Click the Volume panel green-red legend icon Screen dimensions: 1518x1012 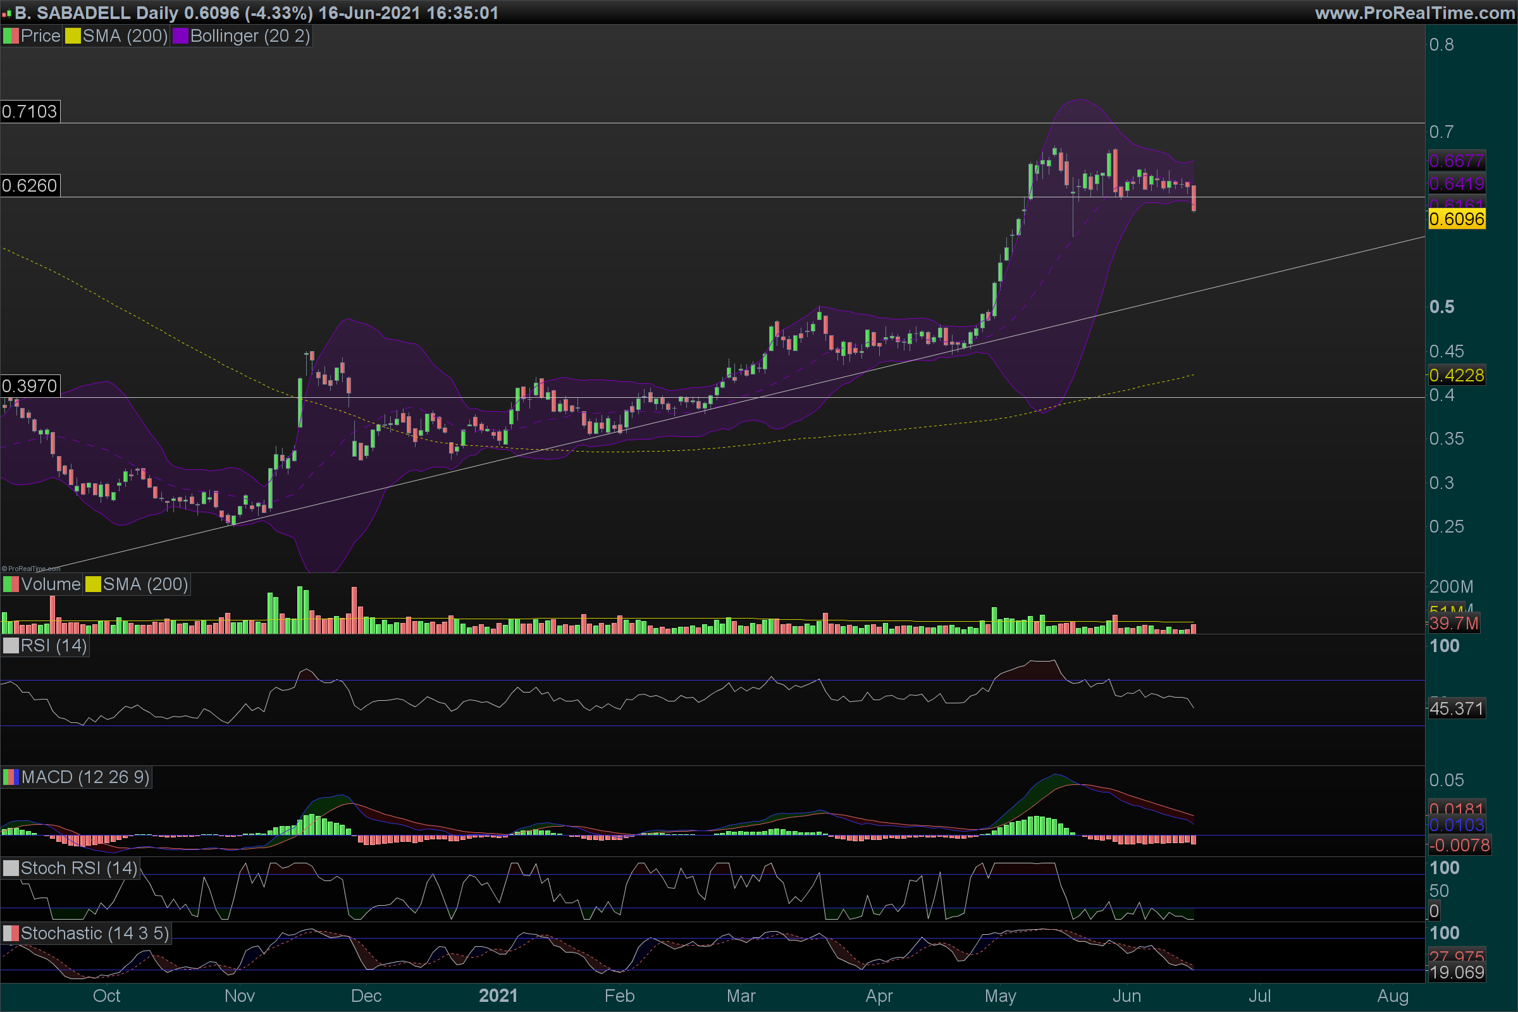11,584
